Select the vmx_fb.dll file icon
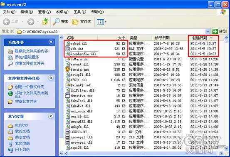Screen dimensions: 230x157 [x=68, y=116]
